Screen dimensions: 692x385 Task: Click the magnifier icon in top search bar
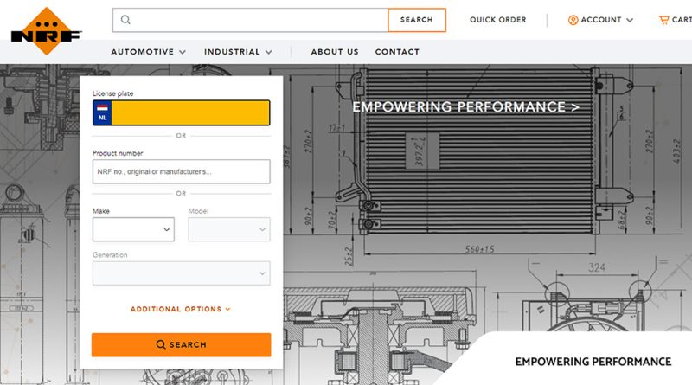pyautogui.click(x=125, y=20)
